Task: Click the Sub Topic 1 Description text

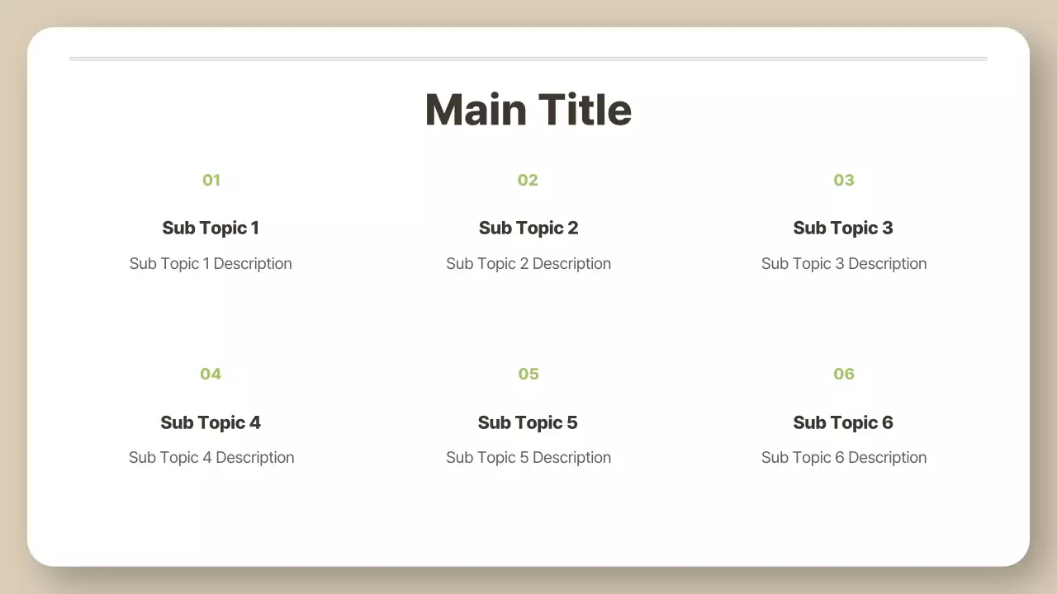Action: (211, 264)
